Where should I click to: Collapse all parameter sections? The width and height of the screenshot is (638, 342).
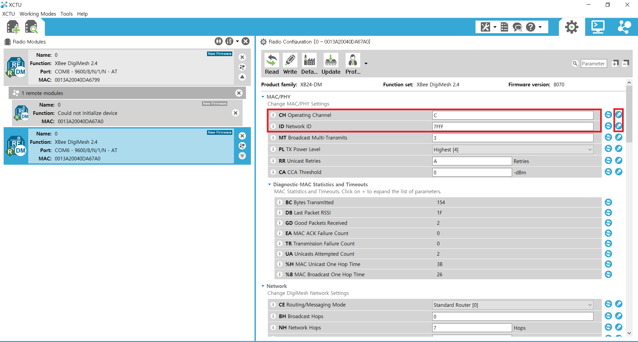[x=625, y=63]
